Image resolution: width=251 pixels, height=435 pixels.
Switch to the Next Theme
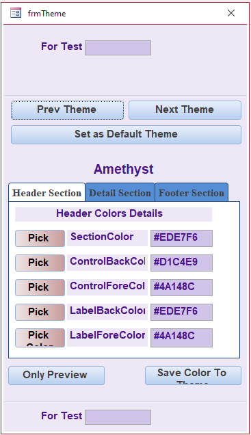point(185,110)
